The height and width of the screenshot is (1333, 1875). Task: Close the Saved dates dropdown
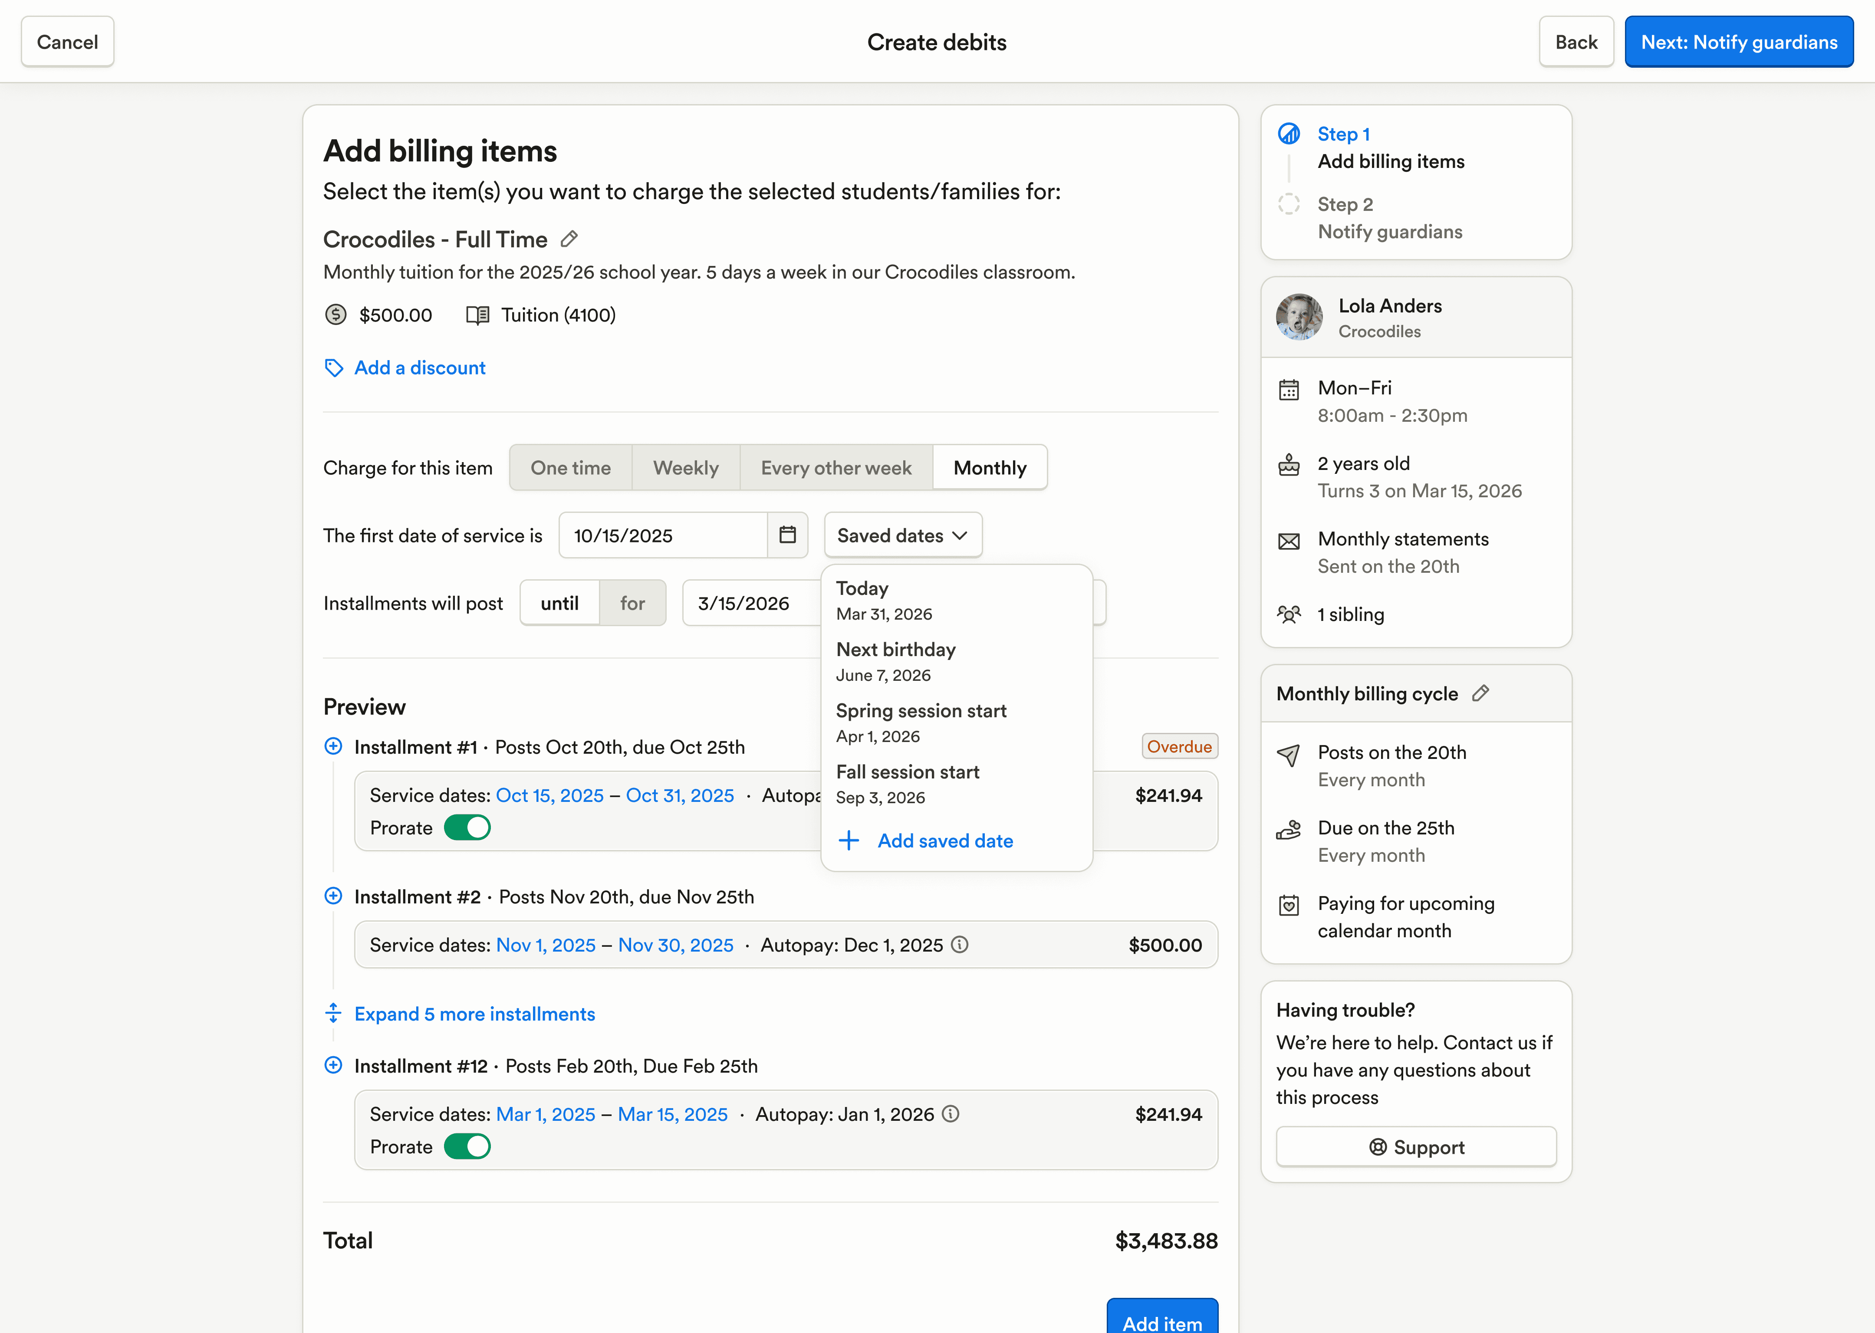(902, 535)
